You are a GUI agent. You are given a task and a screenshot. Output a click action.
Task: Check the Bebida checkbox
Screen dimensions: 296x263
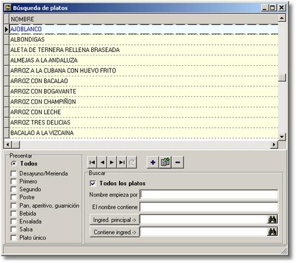coord(14,214)
